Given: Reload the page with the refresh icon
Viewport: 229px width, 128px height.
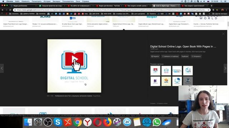Looking at the screenshot, I should click(x=10, y=10).
